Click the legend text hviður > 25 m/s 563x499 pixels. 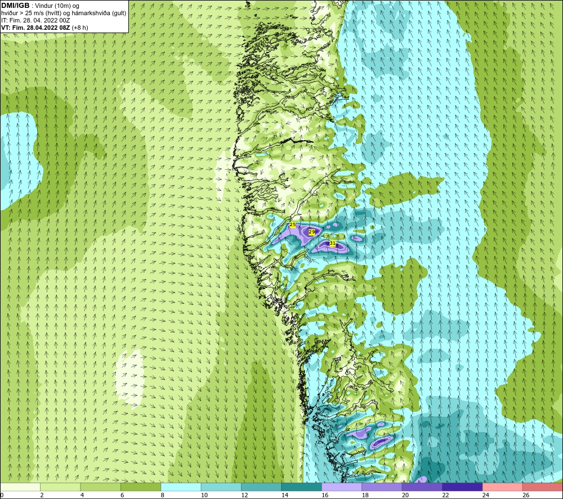point(24,14)
